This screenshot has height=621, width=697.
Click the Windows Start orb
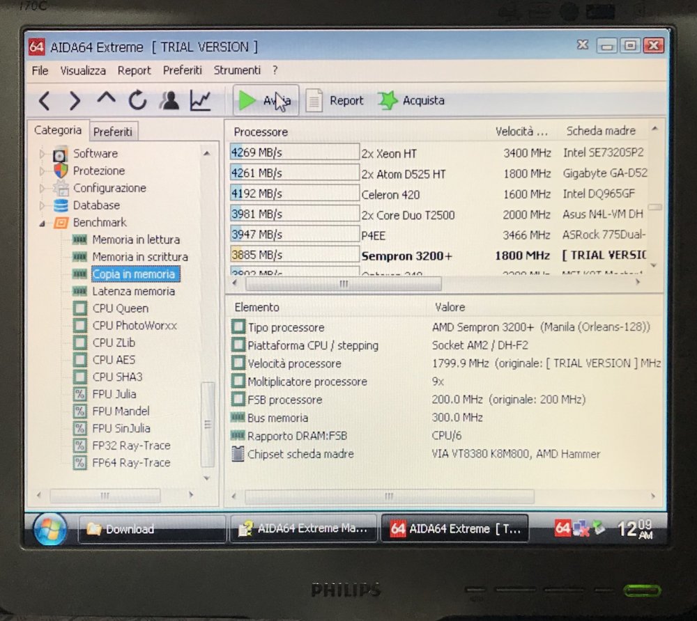coord(50,529)
